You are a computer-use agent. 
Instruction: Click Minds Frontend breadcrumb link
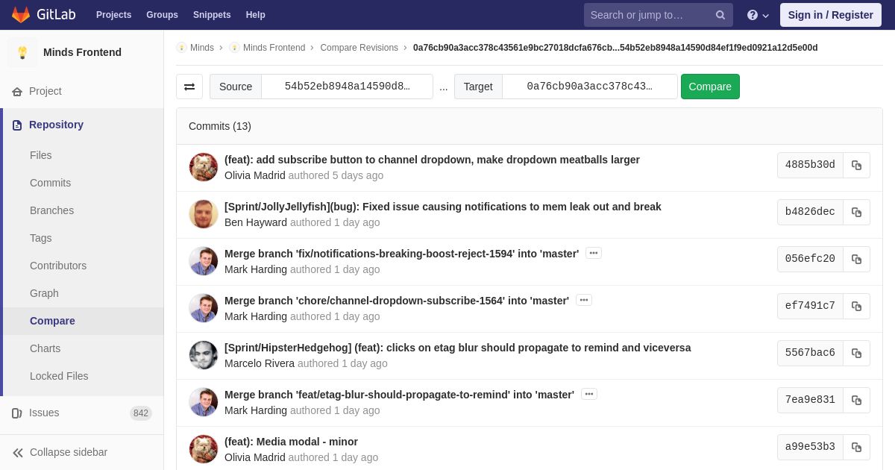tap(274, 48)
